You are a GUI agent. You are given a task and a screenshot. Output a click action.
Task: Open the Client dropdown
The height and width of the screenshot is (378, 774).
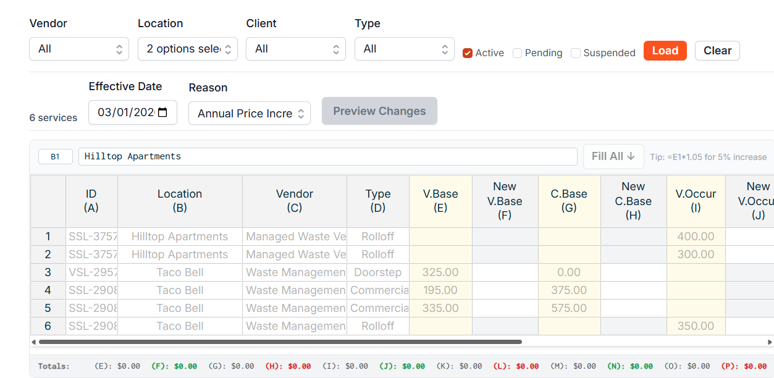click(296, 49)
